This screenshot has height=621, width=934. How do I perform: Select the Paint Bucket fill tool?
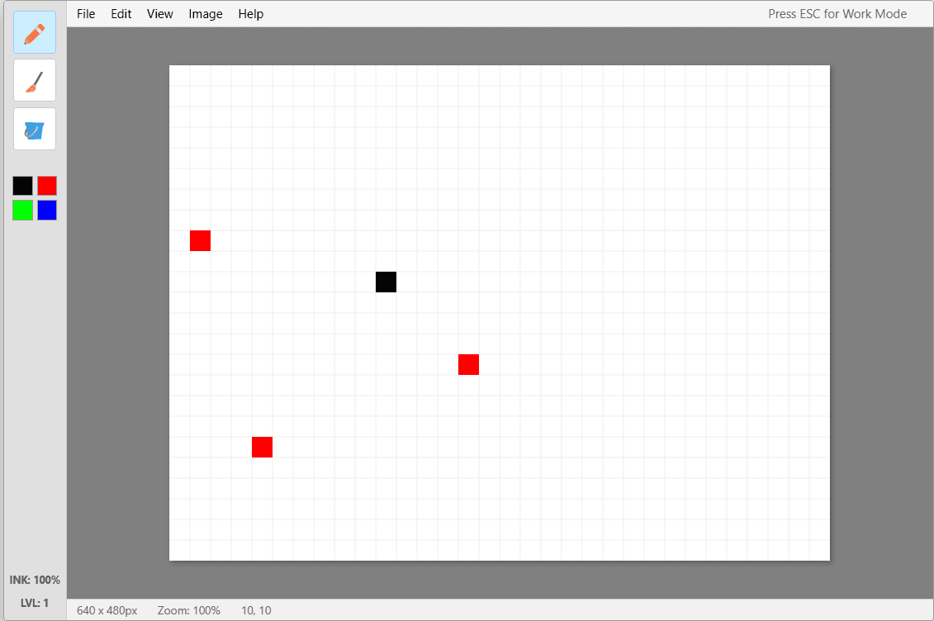35,130
